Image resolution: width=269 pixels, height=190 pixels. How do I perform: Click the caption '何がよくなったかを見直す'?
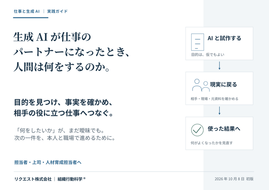click(212, 143)
